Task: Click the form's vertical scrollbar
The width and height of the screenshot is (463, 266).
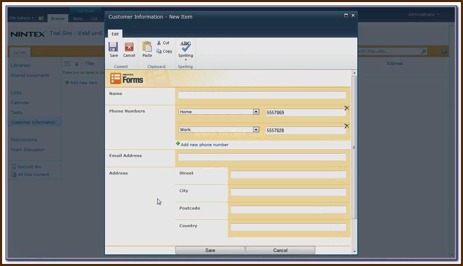Action: 354,147
